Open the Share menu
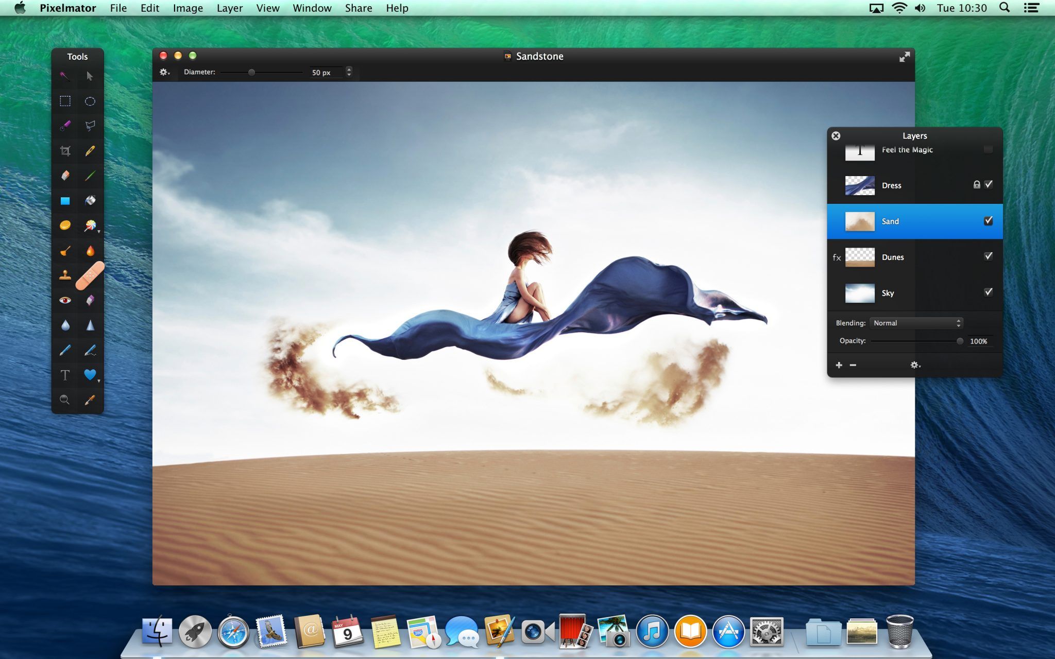 point(358,8)
